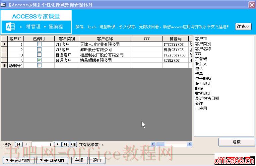Select row selector for record 1
Image resolution: width=256 pixels, height=166 pixels.
click(4, 44)
